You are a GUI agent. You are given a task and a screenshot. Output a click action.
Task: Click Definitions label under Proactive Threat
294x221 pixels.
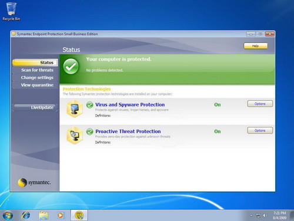103,142
